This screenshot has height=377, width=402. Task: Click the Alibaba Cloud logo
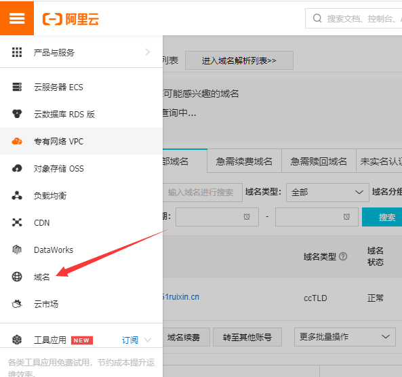point(71,19)
